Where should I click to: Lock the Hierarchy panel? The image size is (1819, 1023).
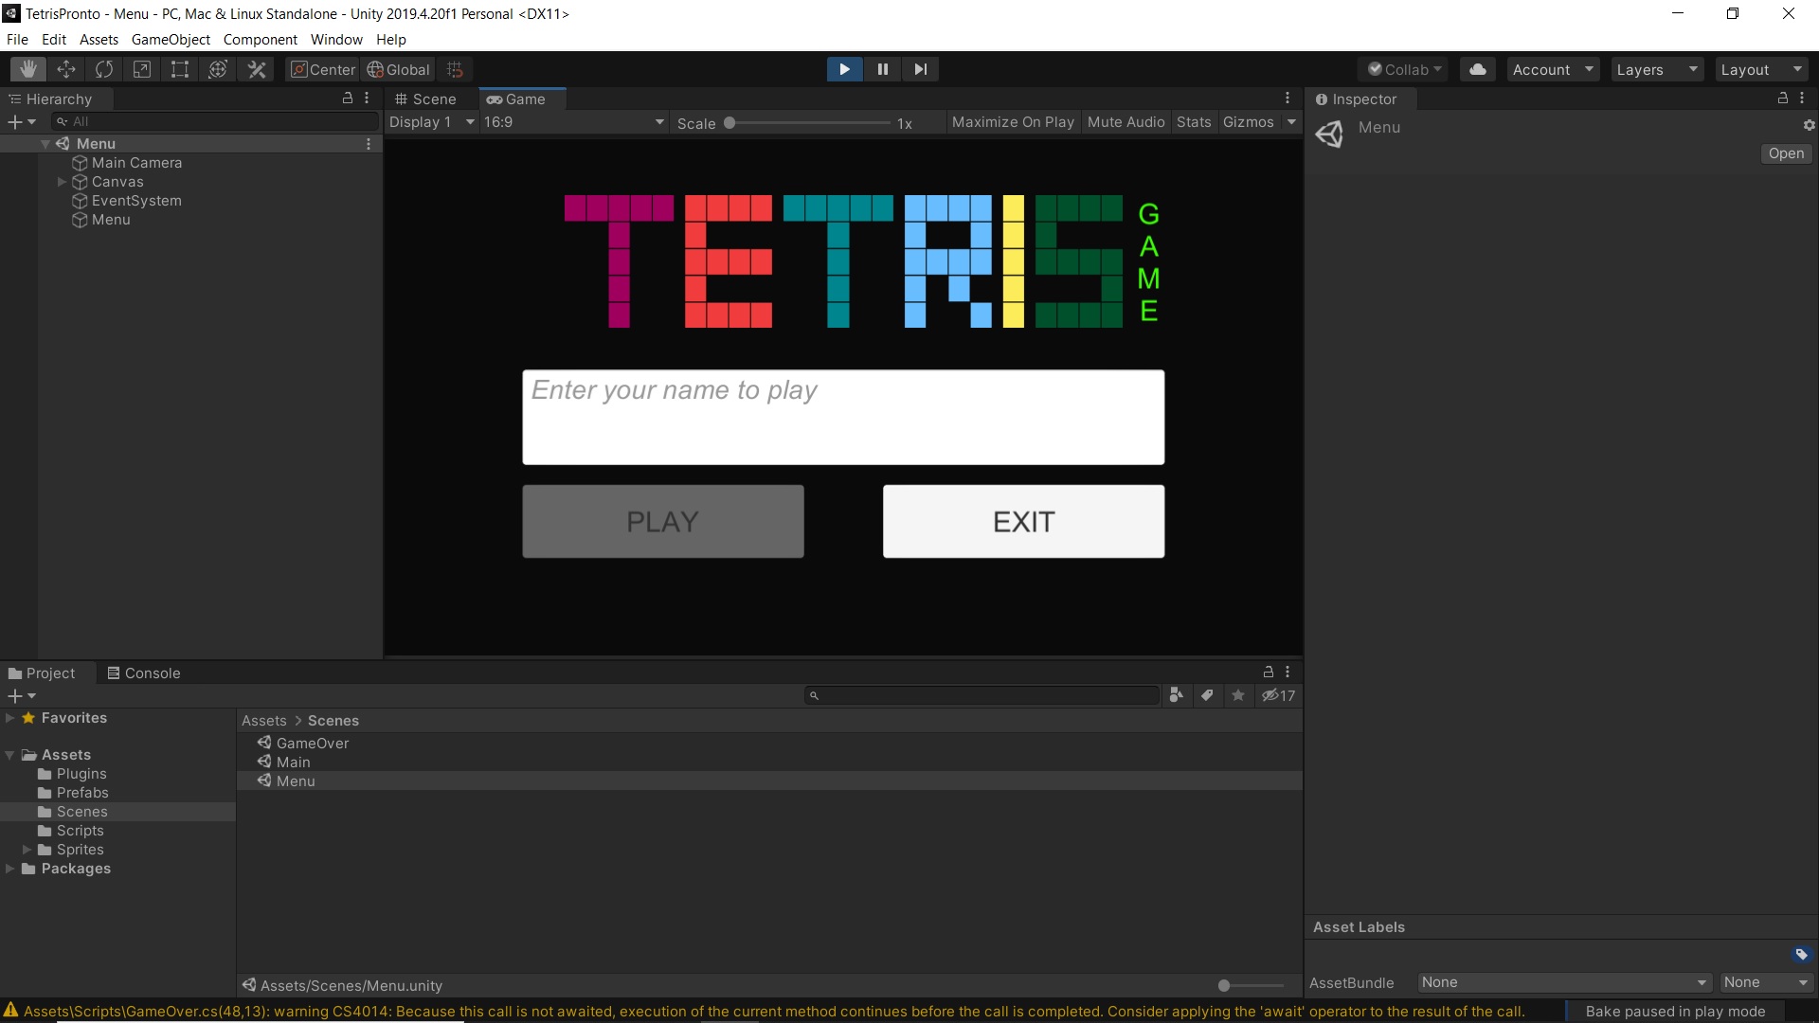click(348, 98)
